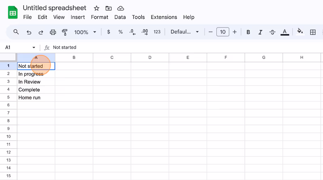Increase font size with plus button
This screenshot has height=180, width=323.
(235, 32)
